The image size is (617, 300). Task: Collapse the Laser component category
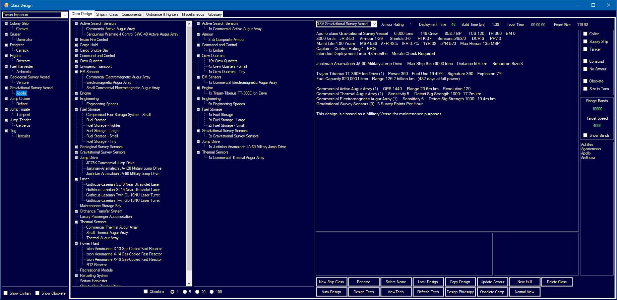pyautogui.click(x=76, y=179)
